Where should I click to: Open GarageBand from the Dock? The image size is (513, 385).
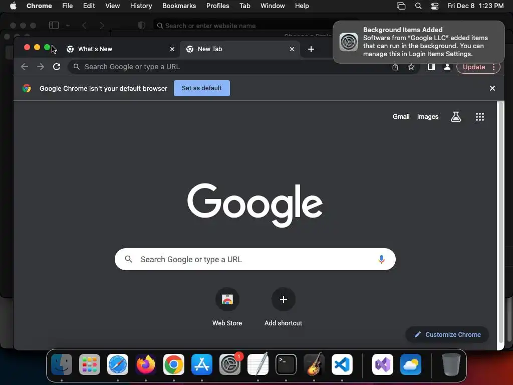[314, 364]
